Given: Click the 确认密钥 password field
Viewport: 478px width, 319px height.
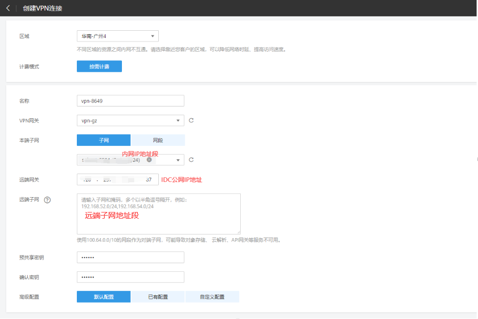Looking at the screenshot, I should click(130, 277).
